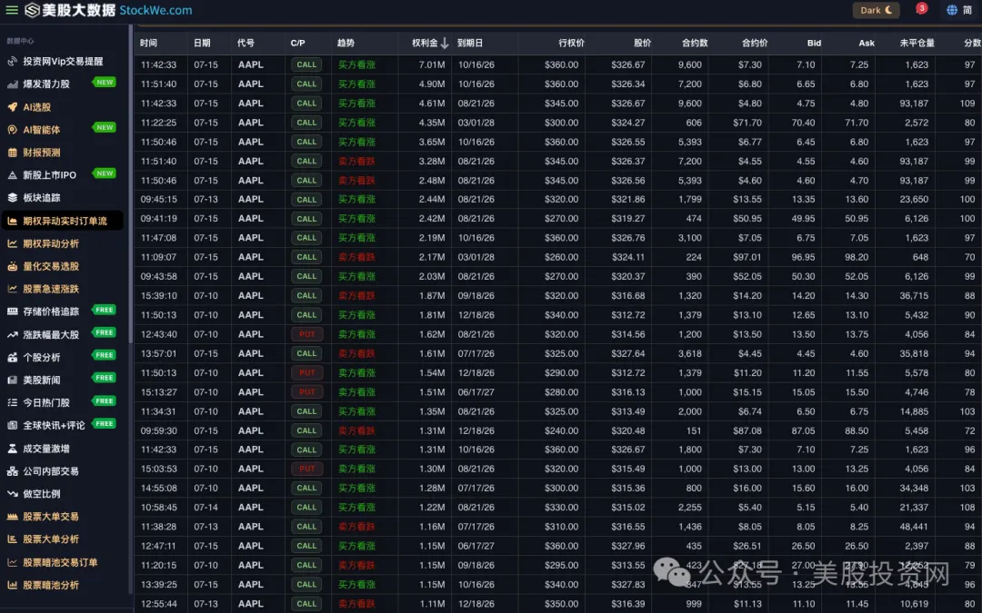Sort by the 时间 column header
Screen dimensions: 982x613
148,44
